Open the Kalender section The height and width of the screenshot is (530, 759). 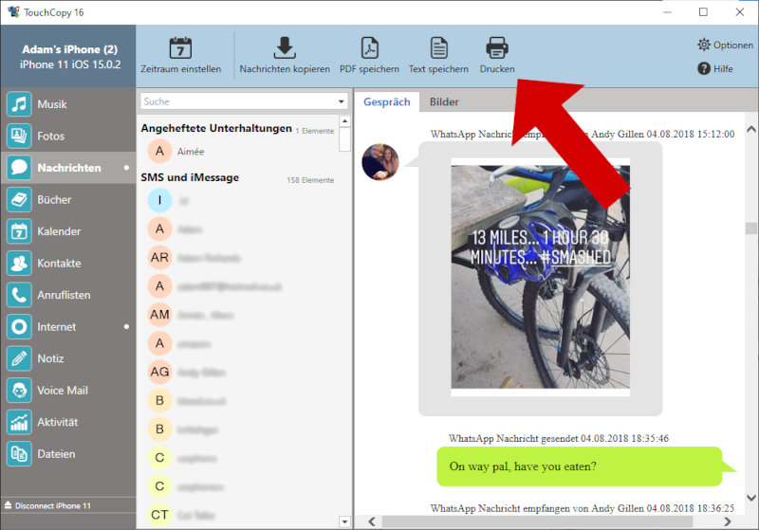click(x=67, y=231)
